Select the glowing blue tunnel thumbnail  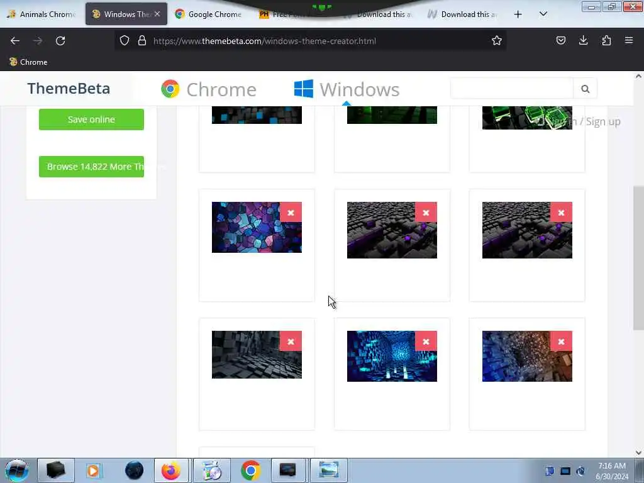[392, 356]
